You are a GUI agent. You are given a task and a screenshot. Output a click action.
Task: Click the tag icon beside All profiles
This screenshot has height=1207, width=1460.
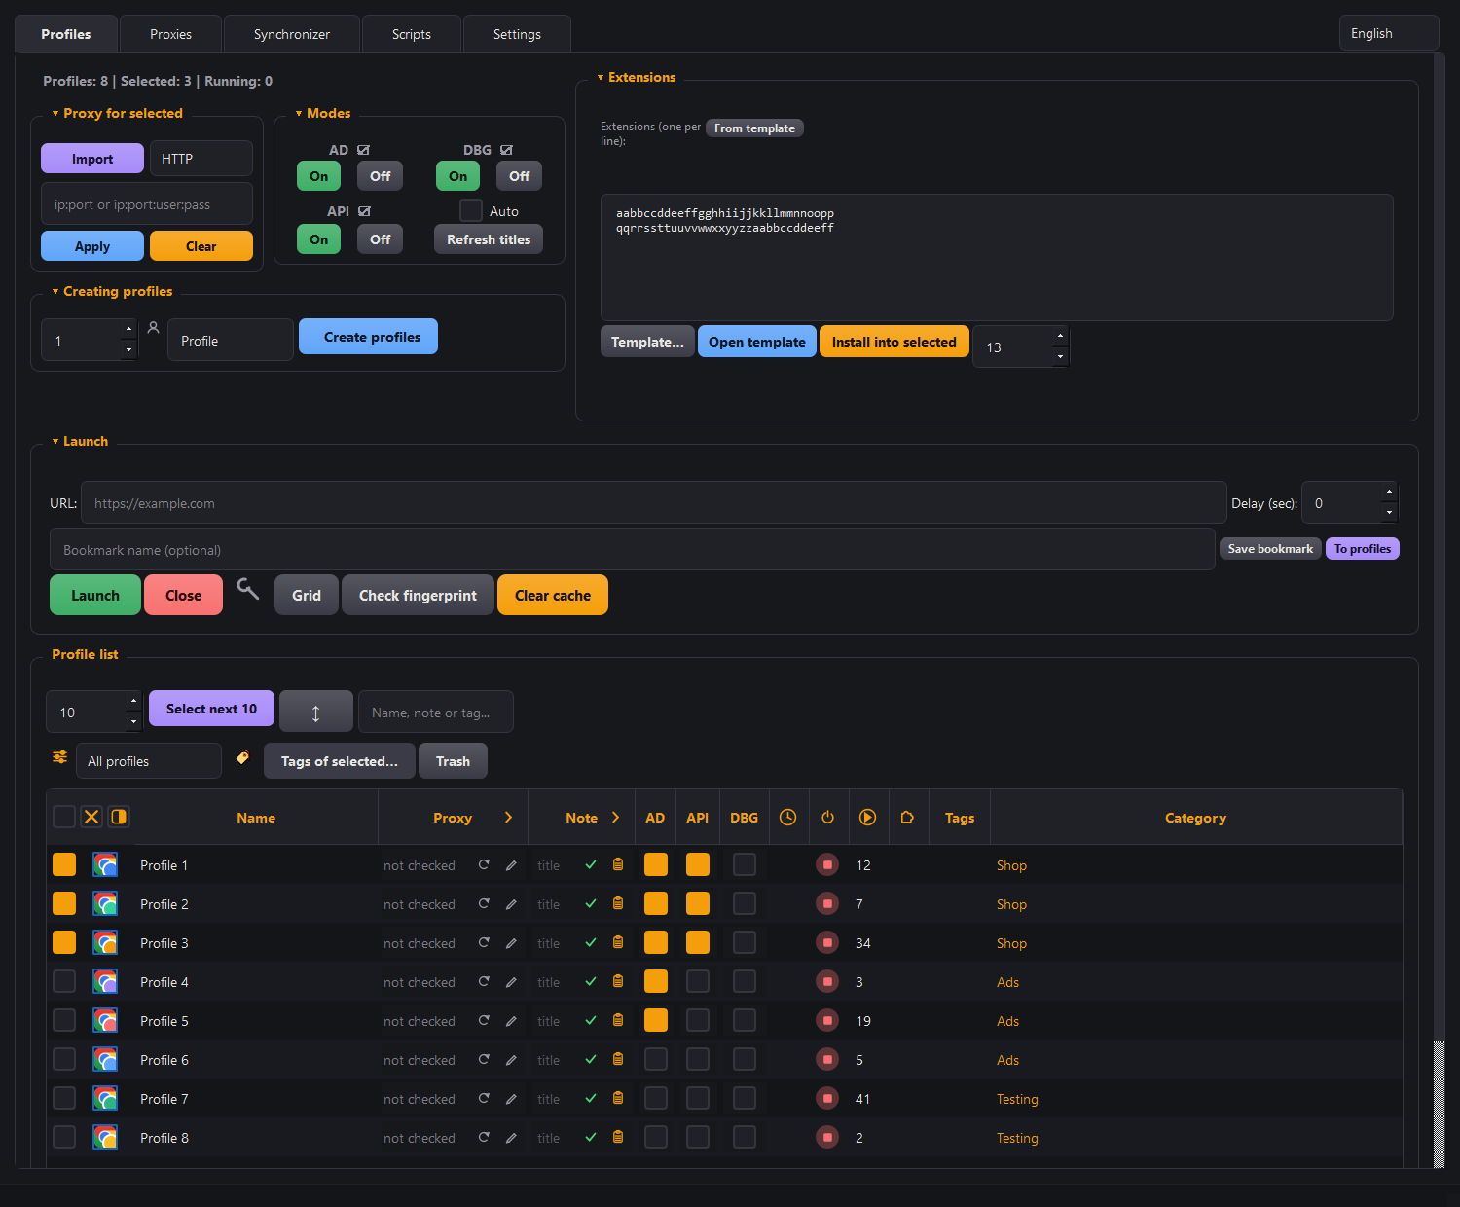(x=242, y=758)
